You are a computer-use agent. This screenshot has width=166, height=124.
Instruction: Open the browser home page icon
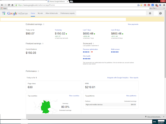[12, 5]
